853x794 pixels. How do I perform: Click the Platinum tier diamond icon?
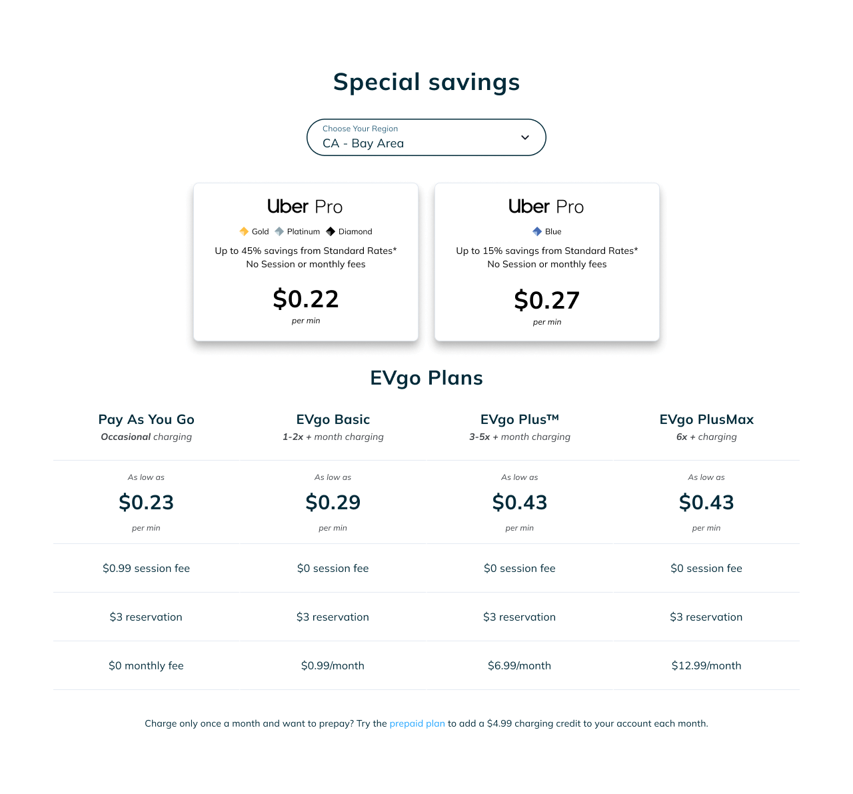click(279, 231)
